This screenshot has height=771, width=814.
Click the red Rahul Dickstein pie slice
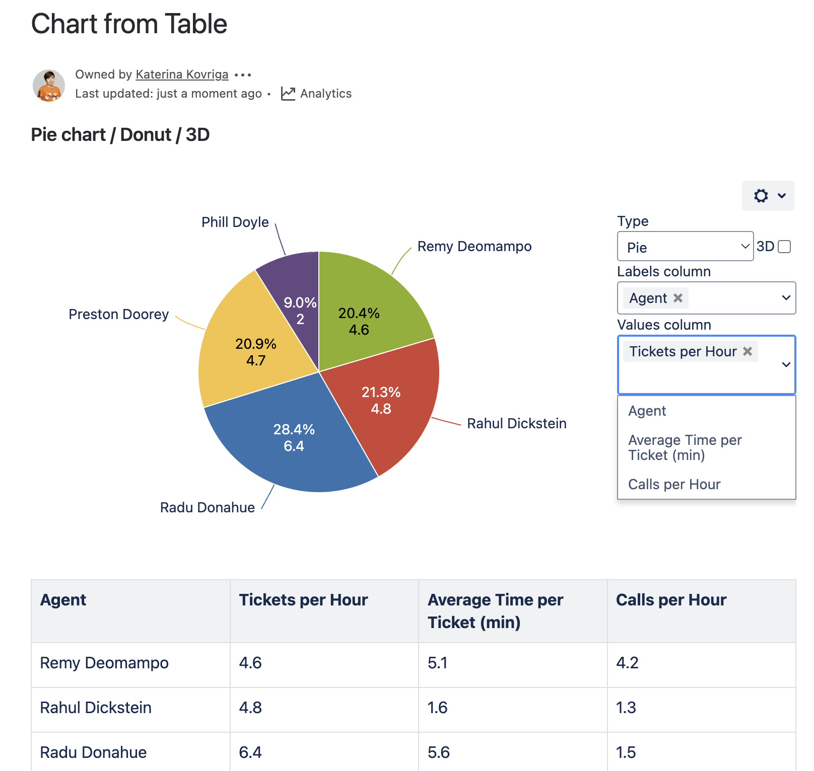[388, 403]
